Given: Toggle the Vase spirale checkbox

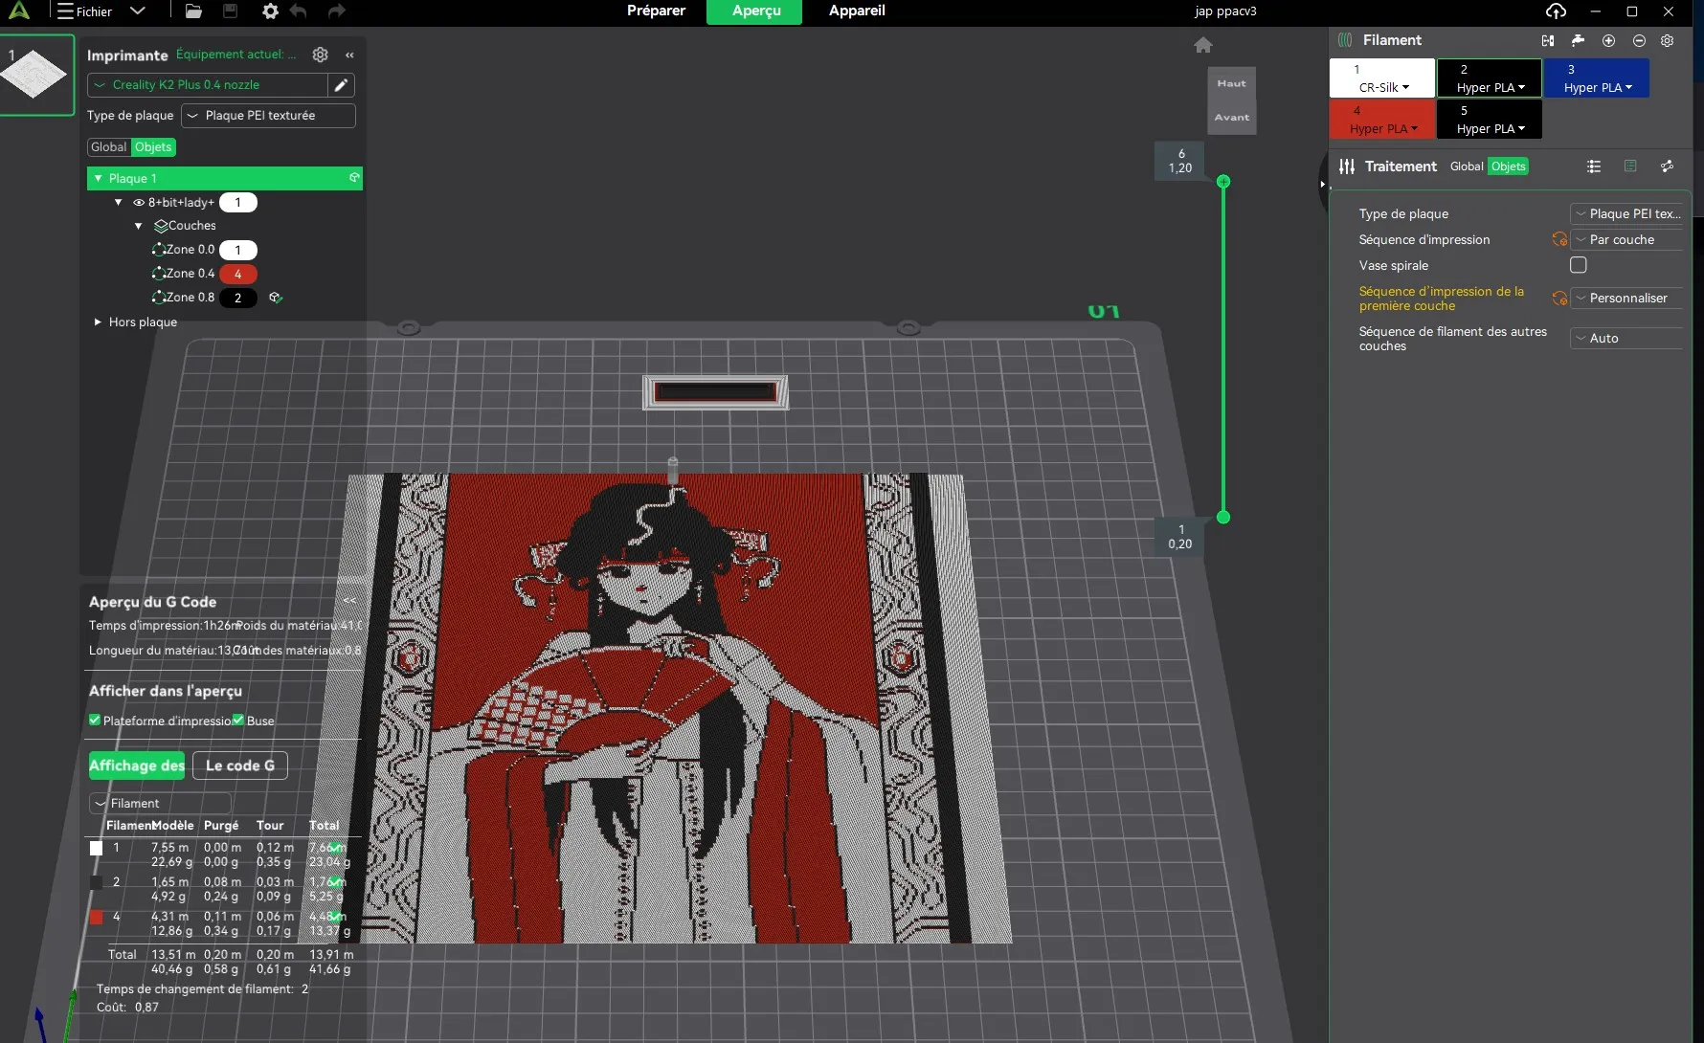Looking at the screenshot, I should click(1579, 265).
